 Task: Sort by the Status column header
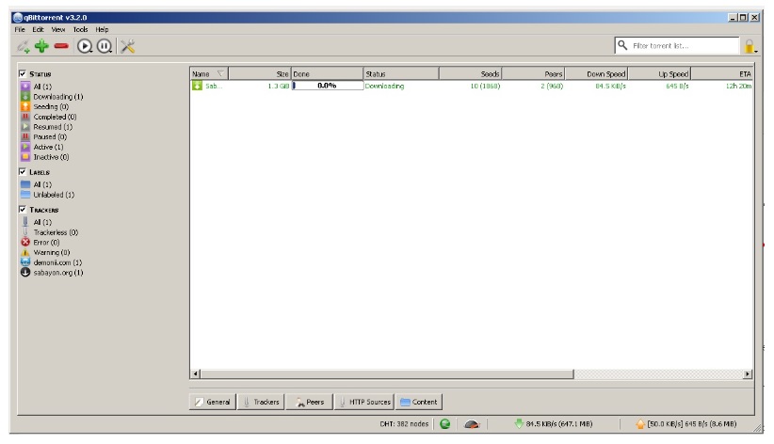(401, 73)
